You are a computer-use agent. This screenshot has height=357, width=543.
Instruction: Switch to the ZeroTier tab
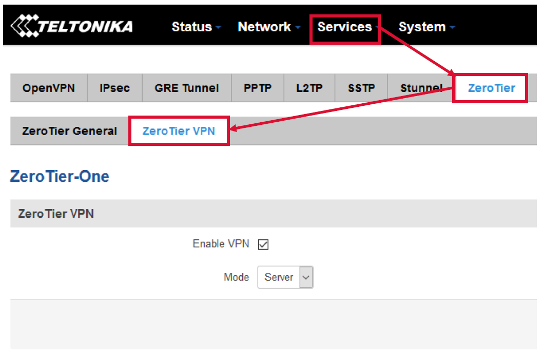[491, 88]
